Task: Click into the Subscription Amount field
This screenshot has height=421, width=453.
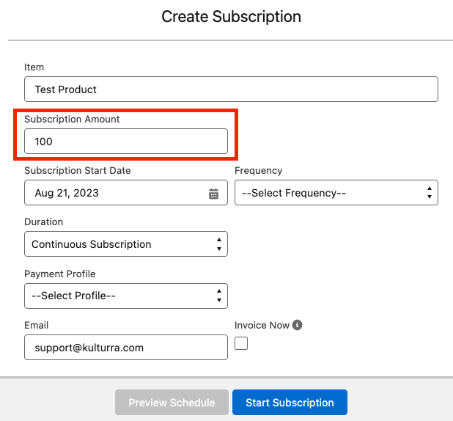Action: [125, 142]
